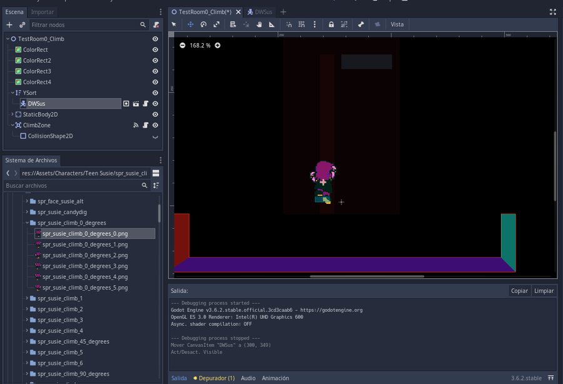Add a new scene tab with plus
The image size is (563, 384).
[283, 12]
